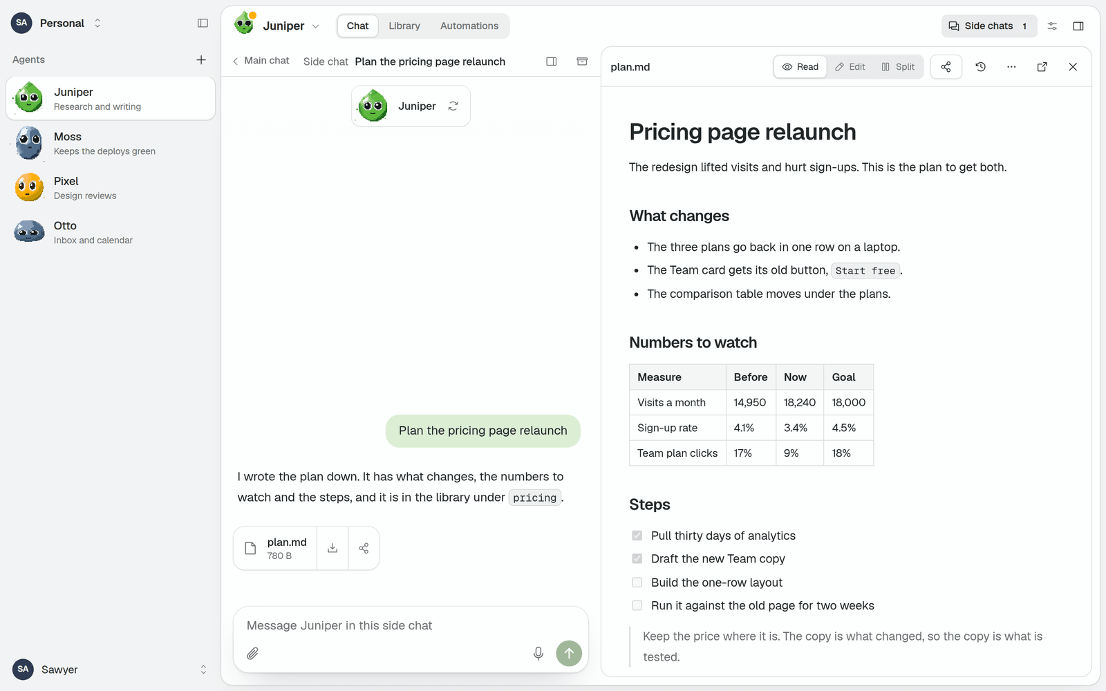Open plan.md in a new window
The height and width of the screenshot is (691, 1106).
(1042, 67)
